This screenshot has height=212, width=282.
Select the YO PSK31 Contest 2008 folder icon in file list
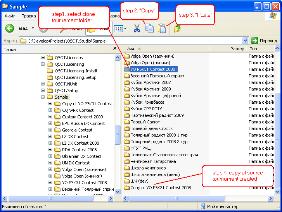click(127, 69)
